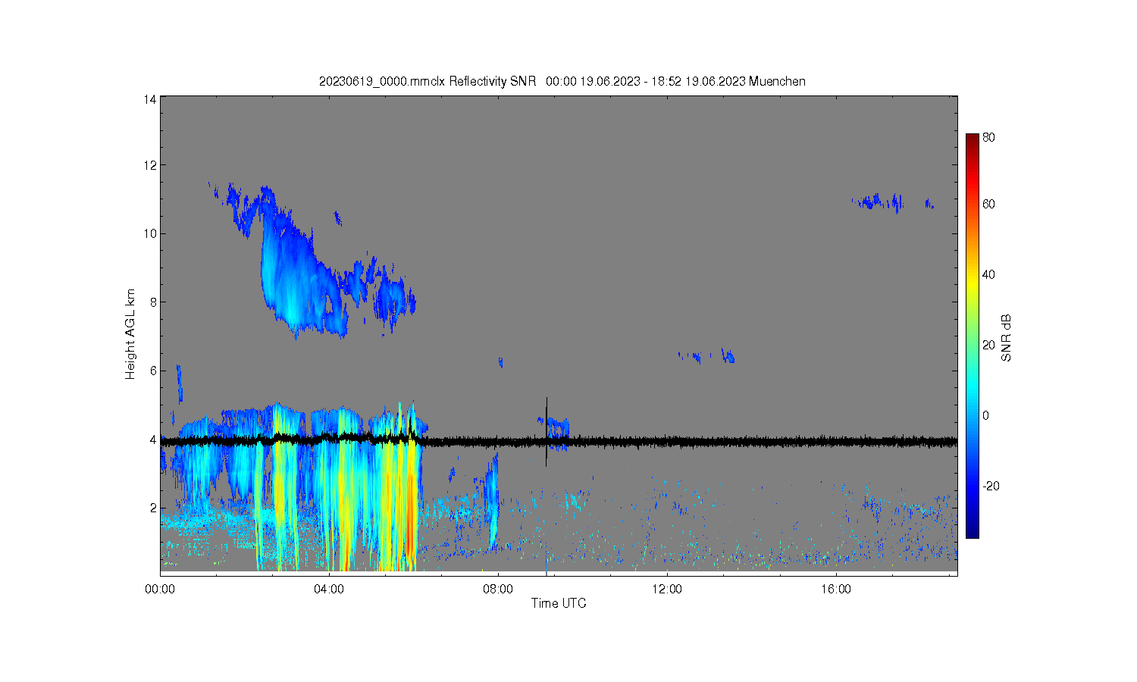Click the time axis label '16:00'
Screen dimensions: 1137x682
[835, 589]
